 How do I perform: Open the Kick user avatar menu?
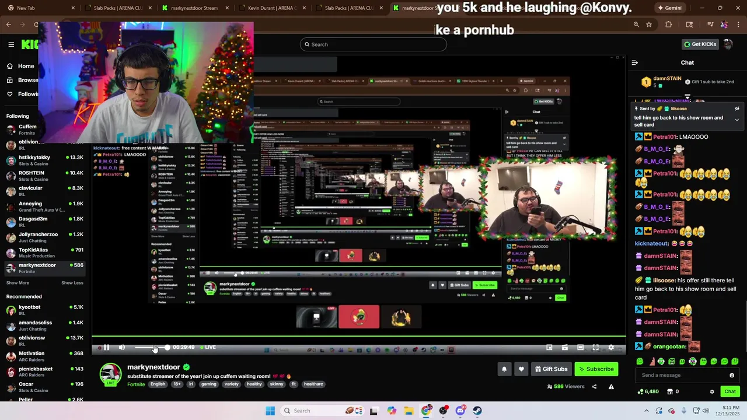(x=728, y=44)
